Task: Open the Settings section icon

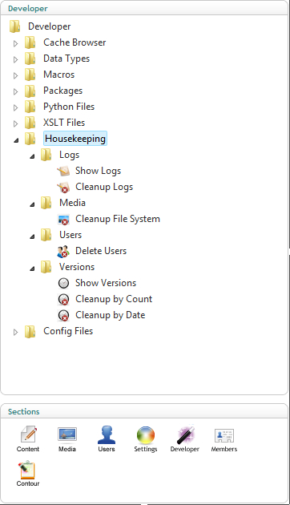Action: pyautogui.click(x=146, y=434)
